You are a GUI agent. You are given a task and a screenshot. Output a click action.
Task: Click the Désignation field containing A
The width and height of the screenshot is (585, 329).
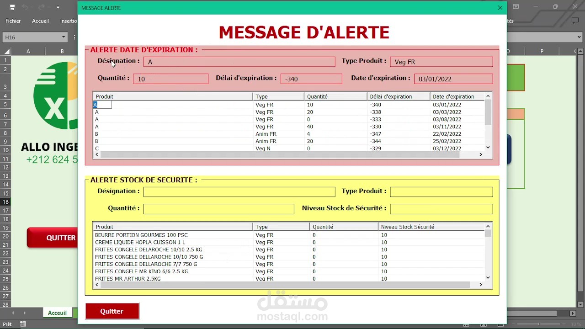click(239, 62)
